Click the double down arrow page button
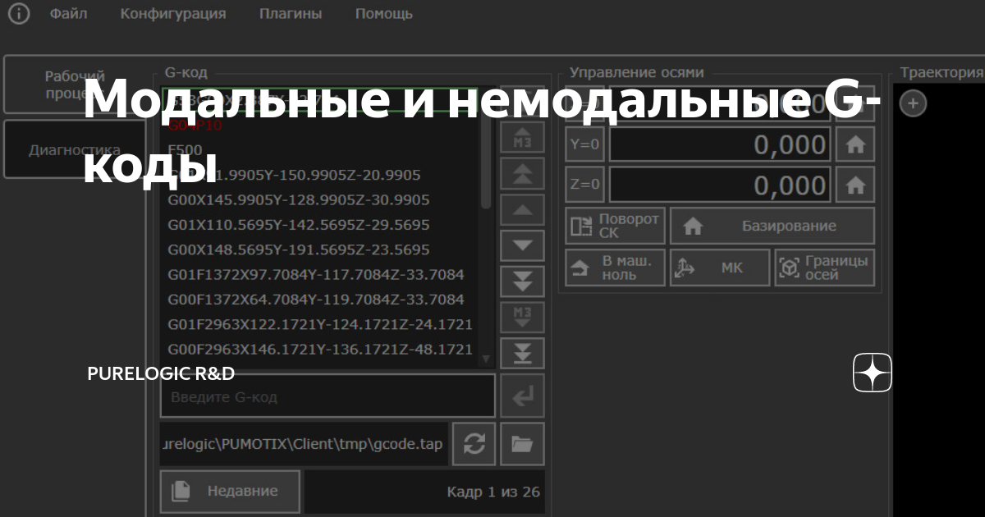 click(523, 280)
